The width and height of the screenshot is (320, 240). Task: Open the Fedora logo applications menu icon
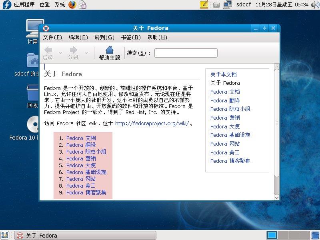coord(7,5)
